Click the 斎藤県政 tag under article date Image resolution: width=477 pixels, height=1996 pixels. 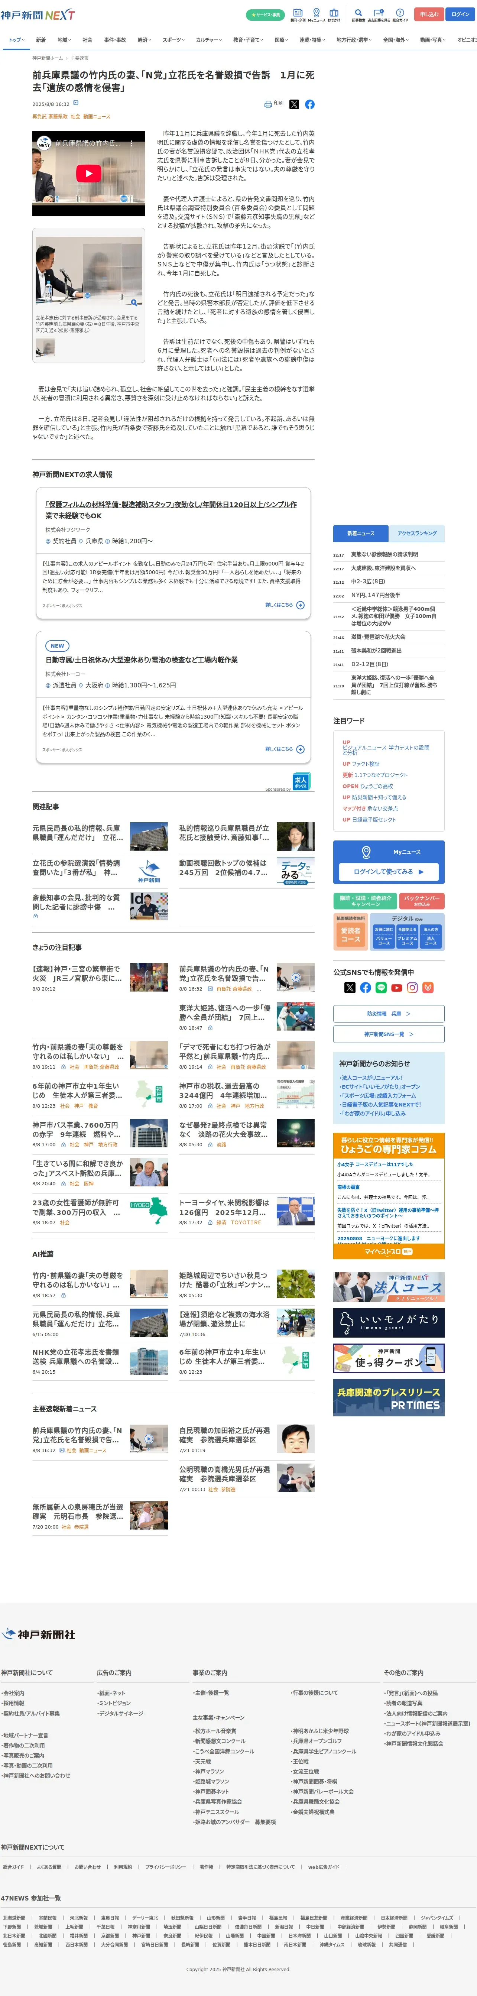pyautogui.click(x=58, y=116)
